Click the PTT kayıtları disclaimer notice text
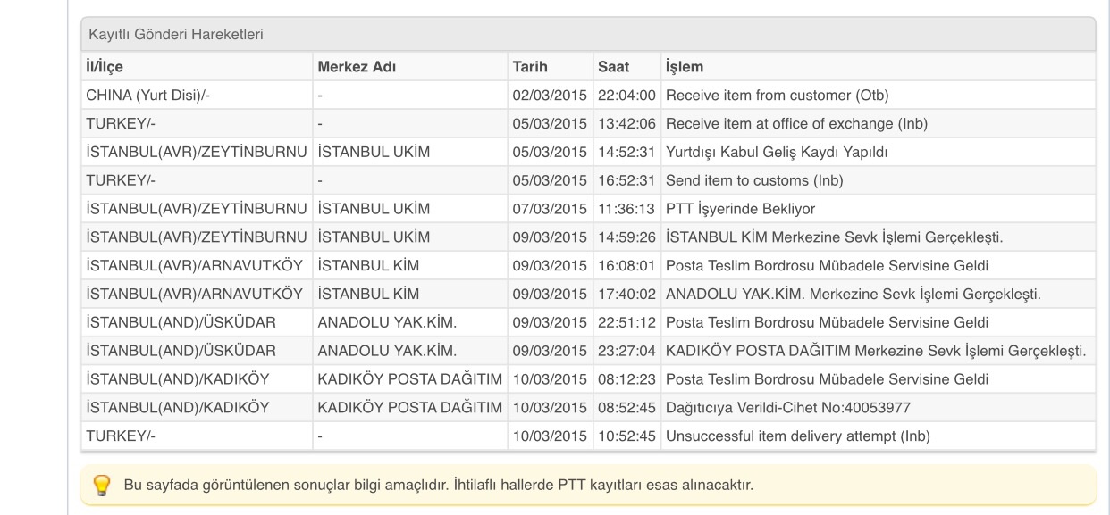The image size is (1110, 515). pos(438,486)
